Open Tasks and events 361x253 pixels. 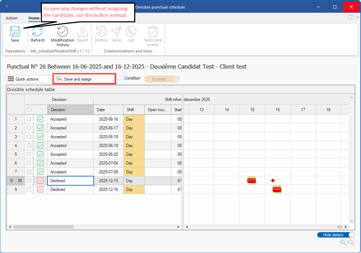click(153, 32)
